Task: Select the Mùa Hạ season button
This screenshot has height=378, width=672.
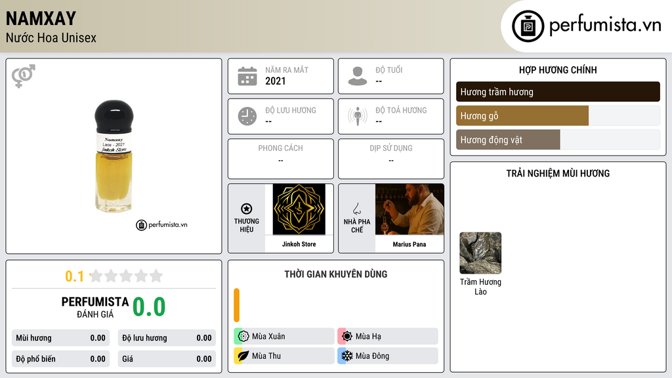Action: (388, 336)
